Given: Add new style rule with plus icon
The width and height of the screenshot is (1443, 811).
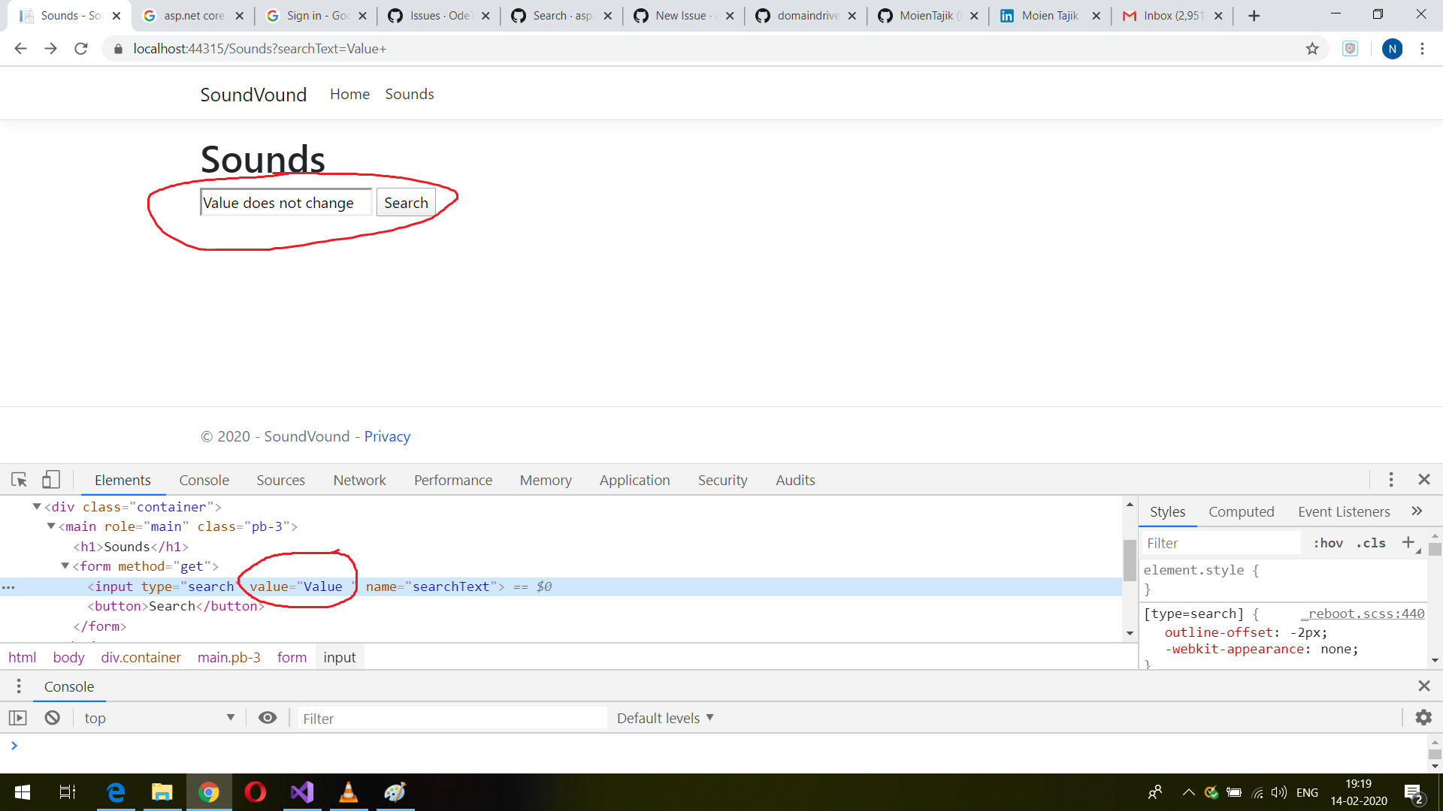Looking at the screenshot, I should click(x=1408, y=542).
